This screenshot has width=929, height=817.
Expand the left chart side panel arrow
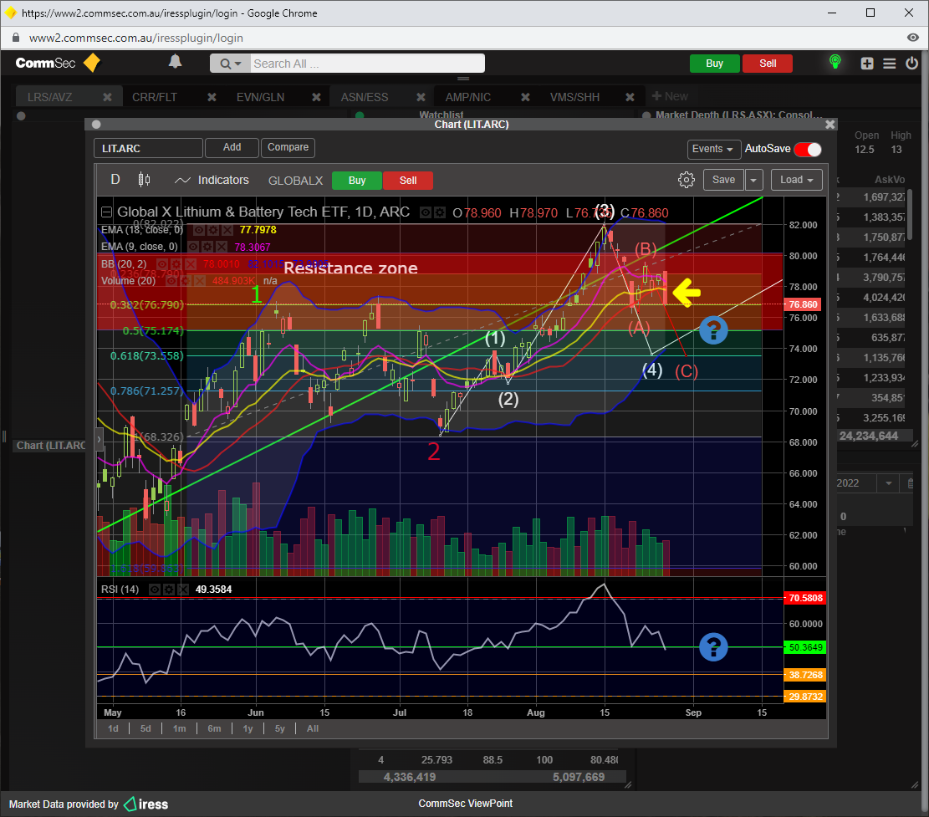pos(100,440)
